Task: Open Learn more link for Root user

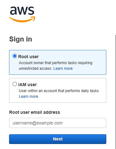Action: 63,69
